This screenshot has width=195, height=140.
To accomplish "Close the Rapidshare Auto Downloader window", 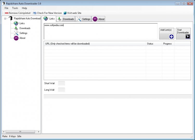I will pos(190,4).
